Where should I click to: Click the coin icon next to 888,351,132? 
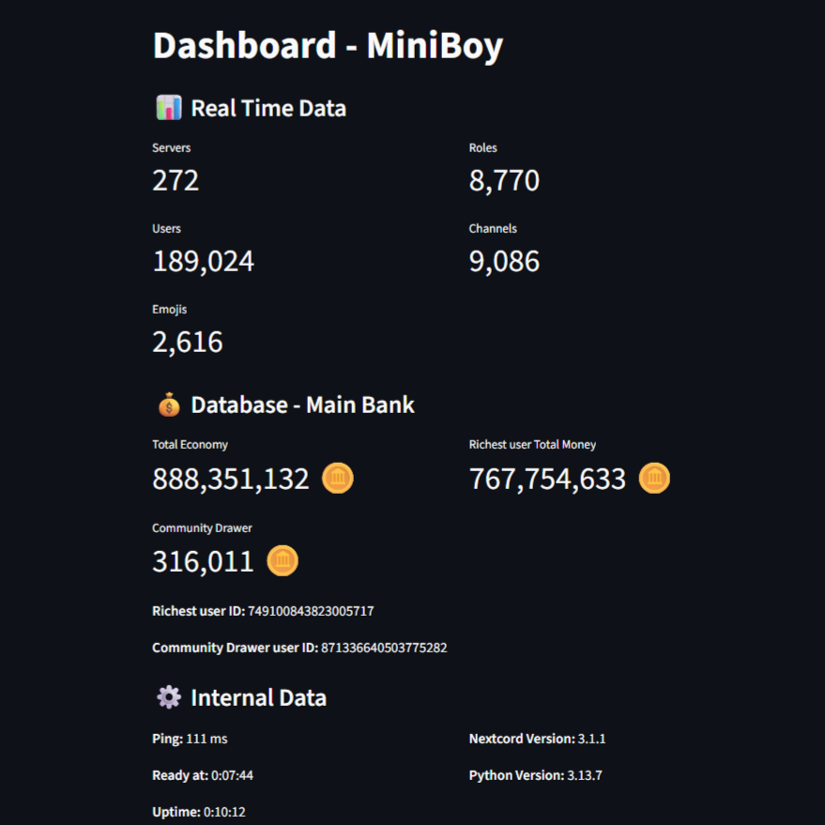pos(338,479)
